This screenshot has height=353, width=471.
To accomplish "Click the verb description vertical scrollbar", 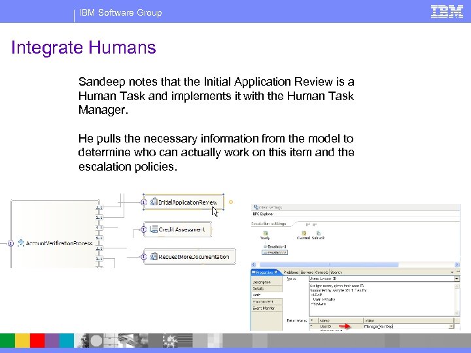I will tap(457, 299).
